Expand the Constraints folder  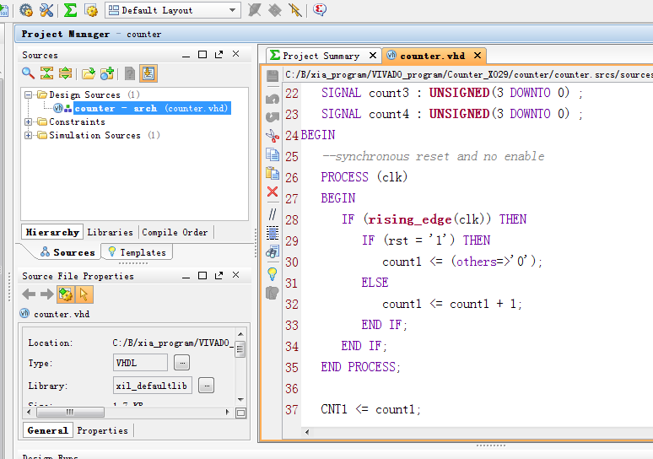28,121
